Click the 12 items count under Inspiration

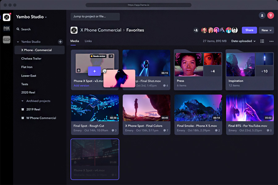234,86
